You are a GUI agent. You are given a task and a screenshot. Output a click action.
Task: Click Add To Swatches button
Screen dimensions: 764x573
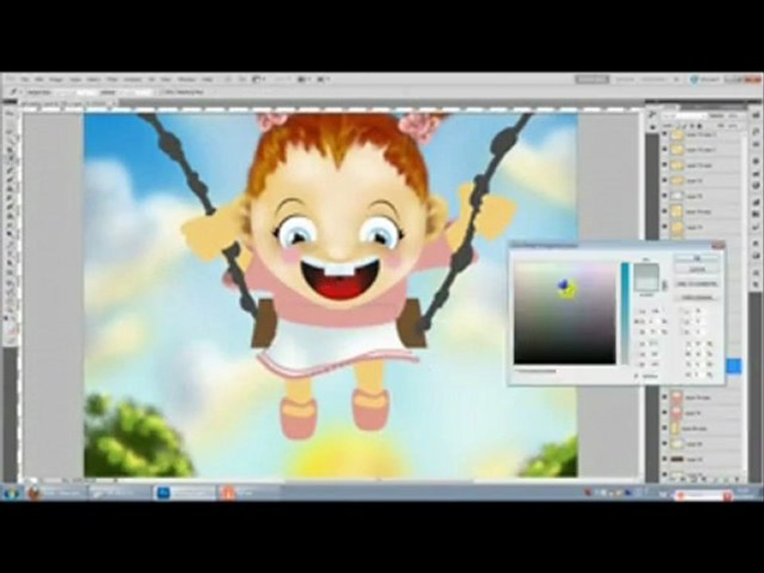(697, 283)
